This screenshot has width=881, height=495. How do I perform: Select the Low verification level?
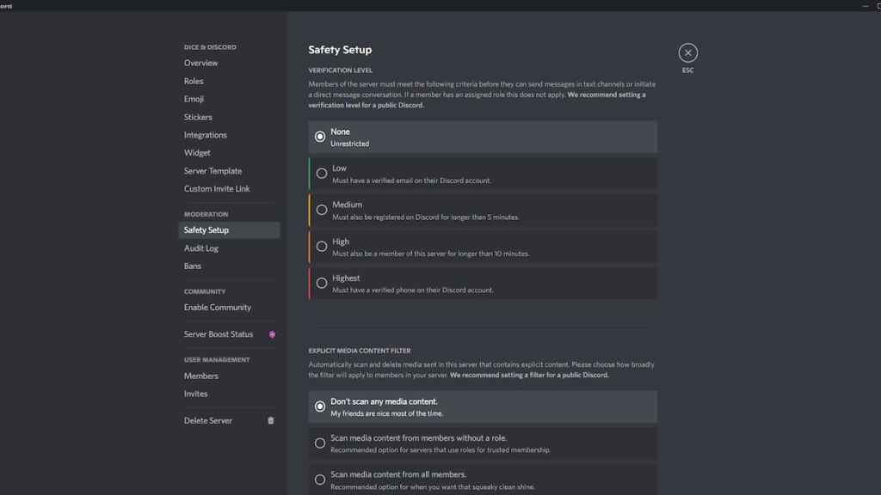coord(483,174)
